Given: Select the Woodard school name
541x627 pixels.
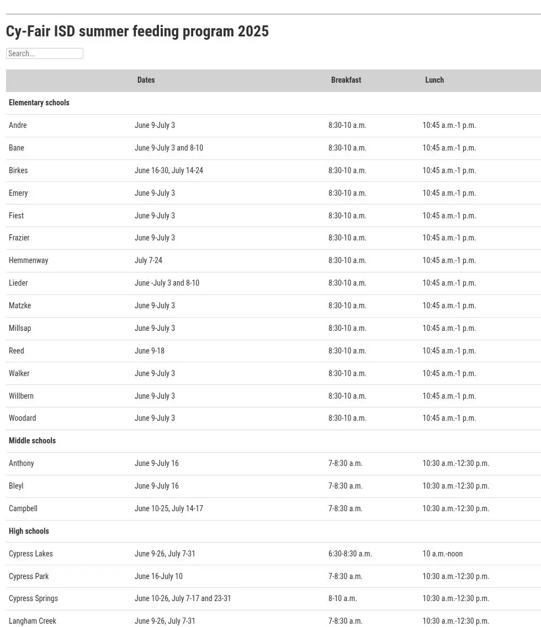Looking at the screenshot, I should pyautogui.click(x=23, y=418).
